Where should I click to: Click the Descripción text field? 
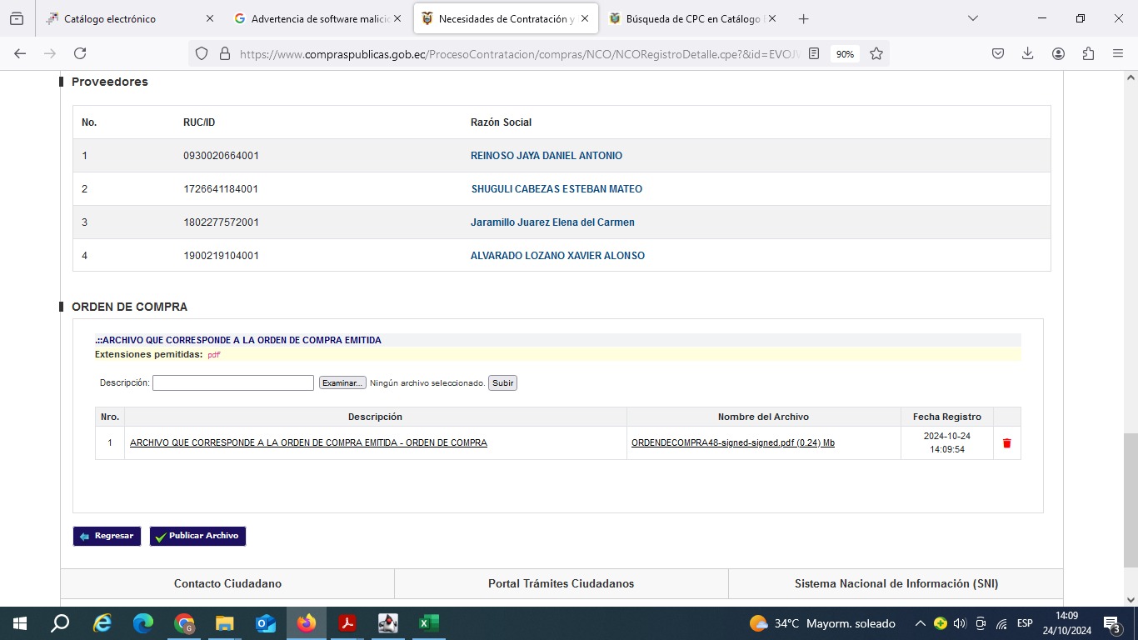pyautogui.click(x=232, y=383)
